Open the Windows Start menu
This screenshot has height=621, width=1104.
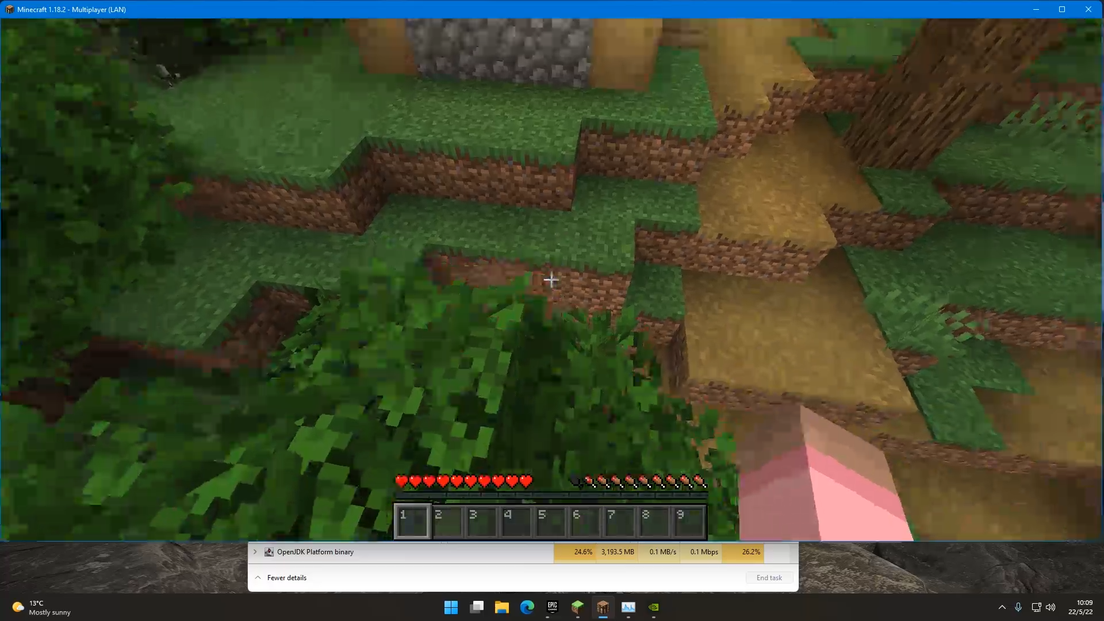click(451, 607)
